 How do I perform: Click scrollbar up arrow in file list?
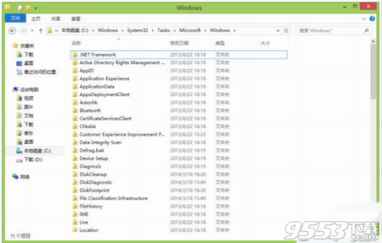click(x=373, y=42)
